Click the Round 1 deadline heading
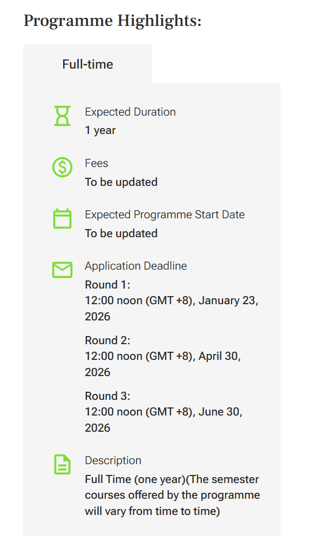 point(107,284)
